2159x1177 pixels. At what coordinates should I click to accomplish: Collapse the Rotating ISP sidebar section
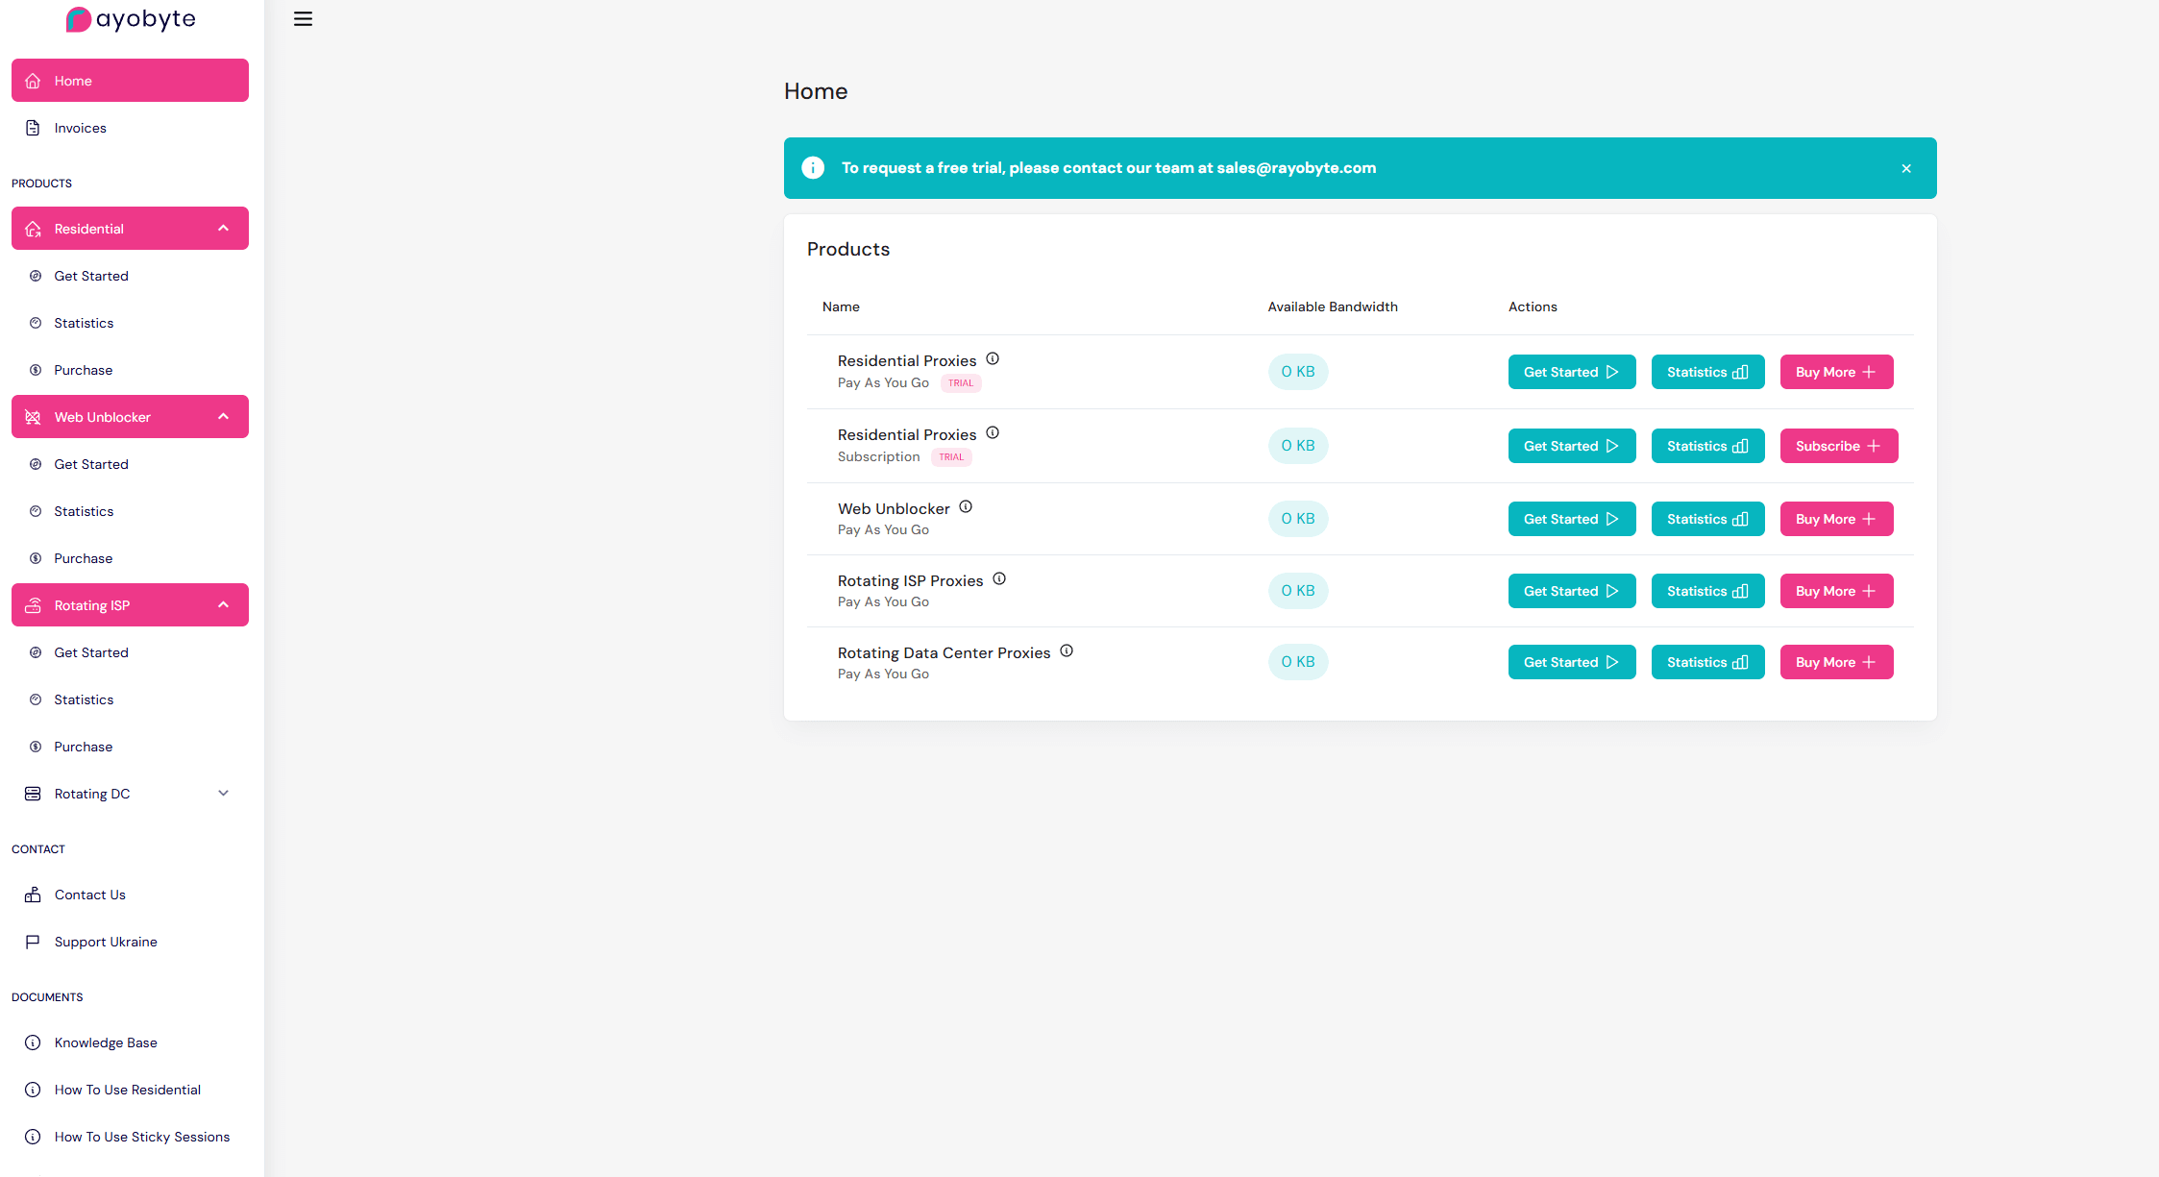(130, 605)
